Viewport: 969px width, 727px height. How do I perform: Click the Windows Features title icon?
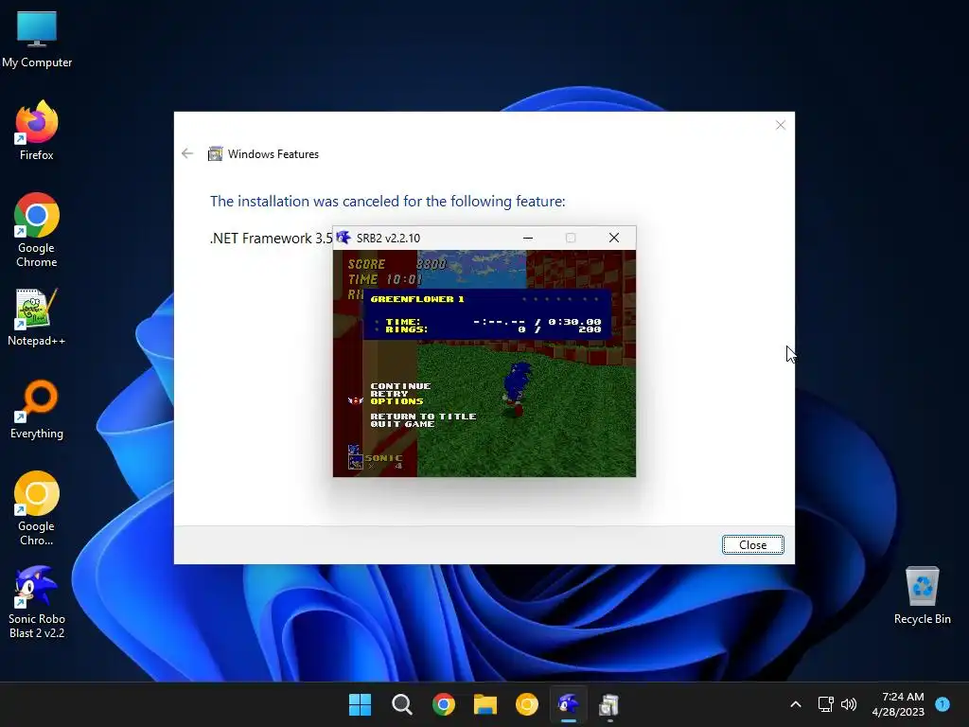(x=215, y=154)
